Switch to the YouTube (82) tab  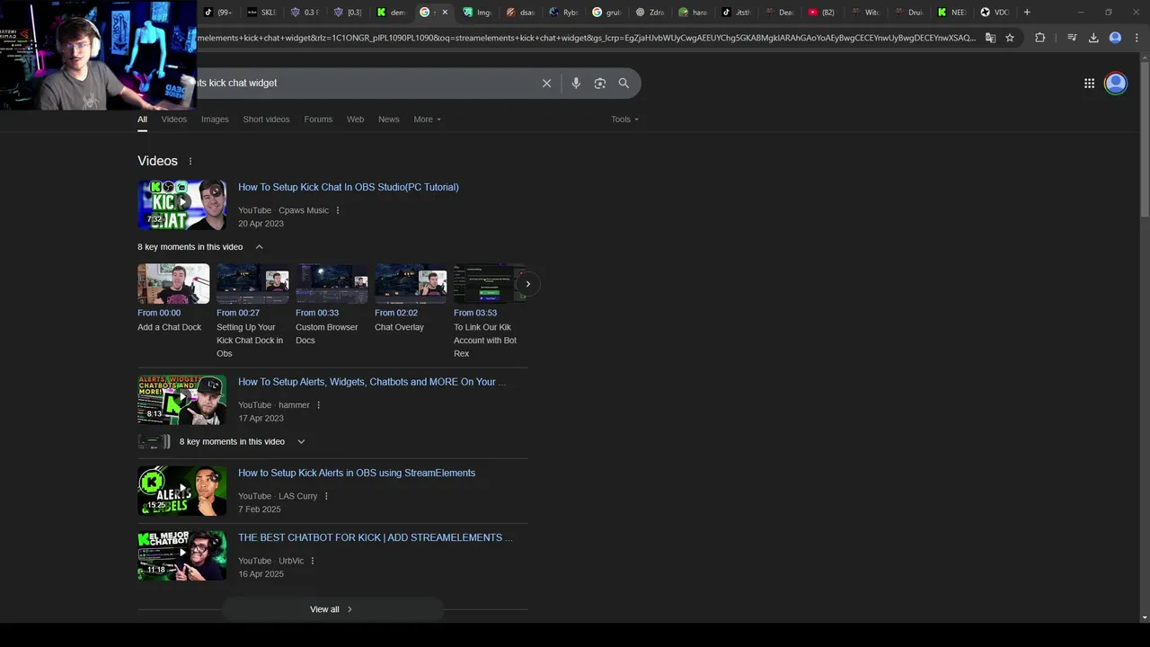[822, 13]
